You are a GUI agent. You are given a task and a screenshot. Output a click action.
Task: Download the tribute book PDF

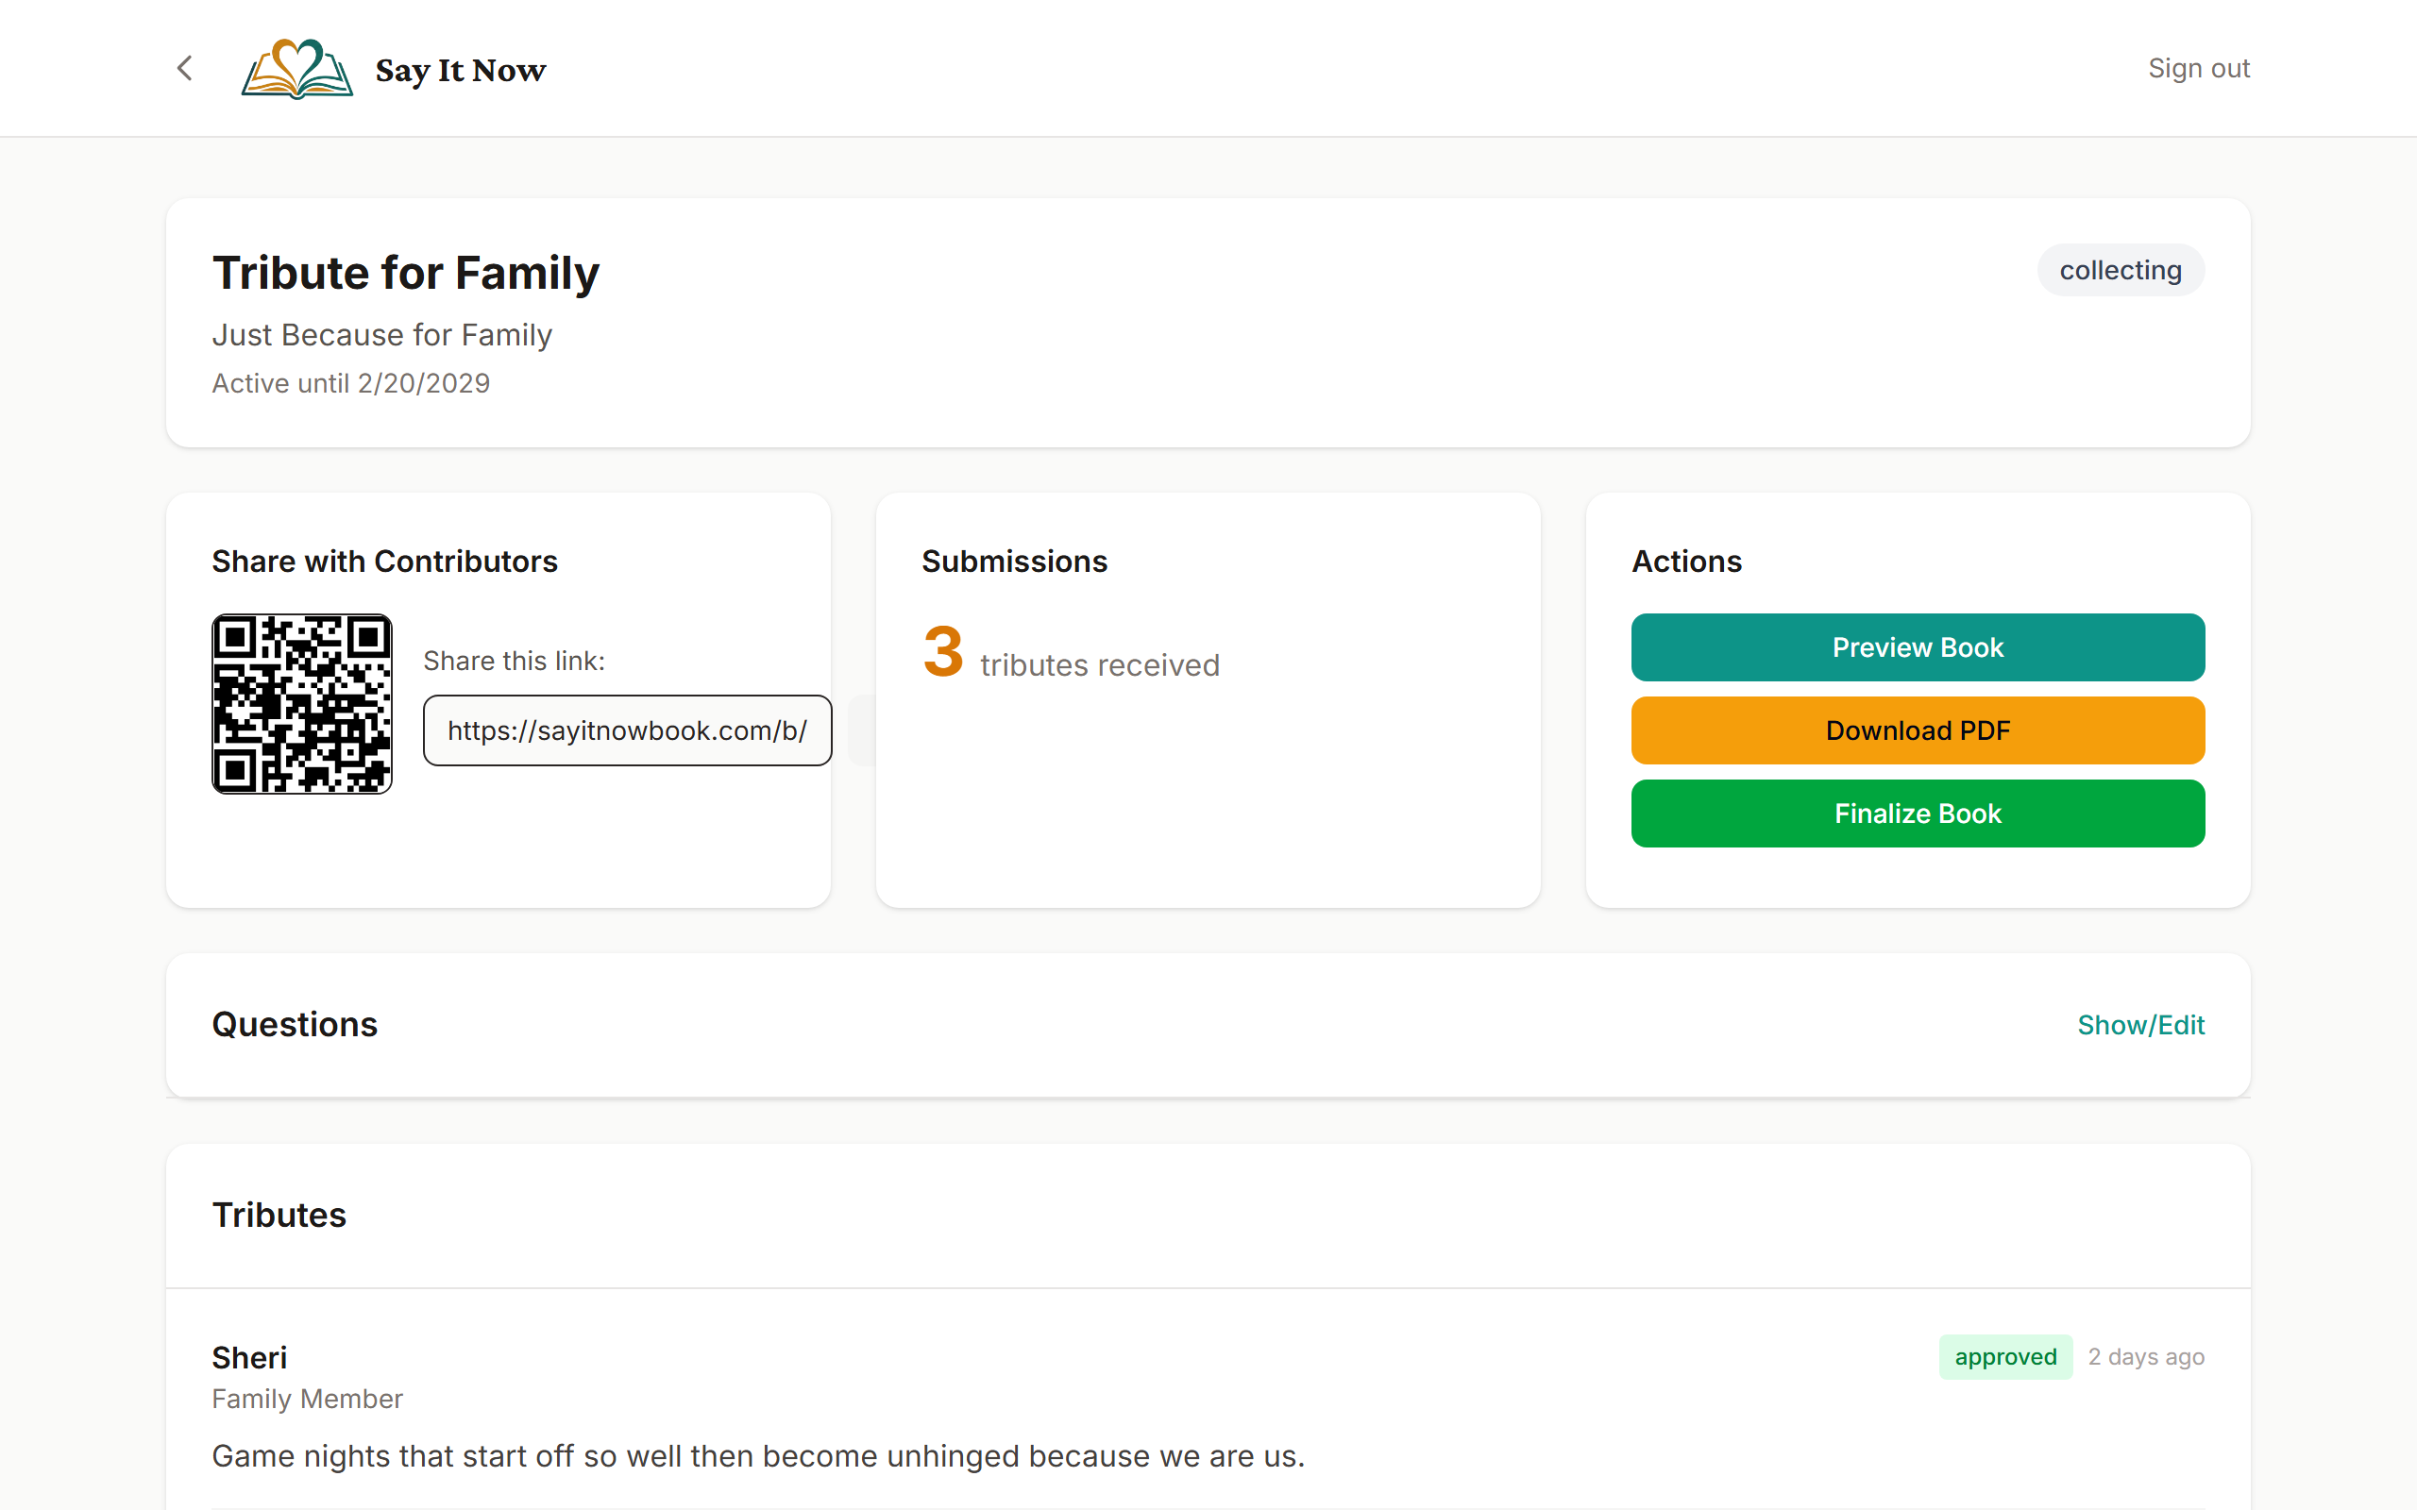[1916, 730]
